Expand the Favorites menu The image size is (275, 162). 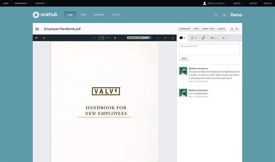tap(41, 3)
